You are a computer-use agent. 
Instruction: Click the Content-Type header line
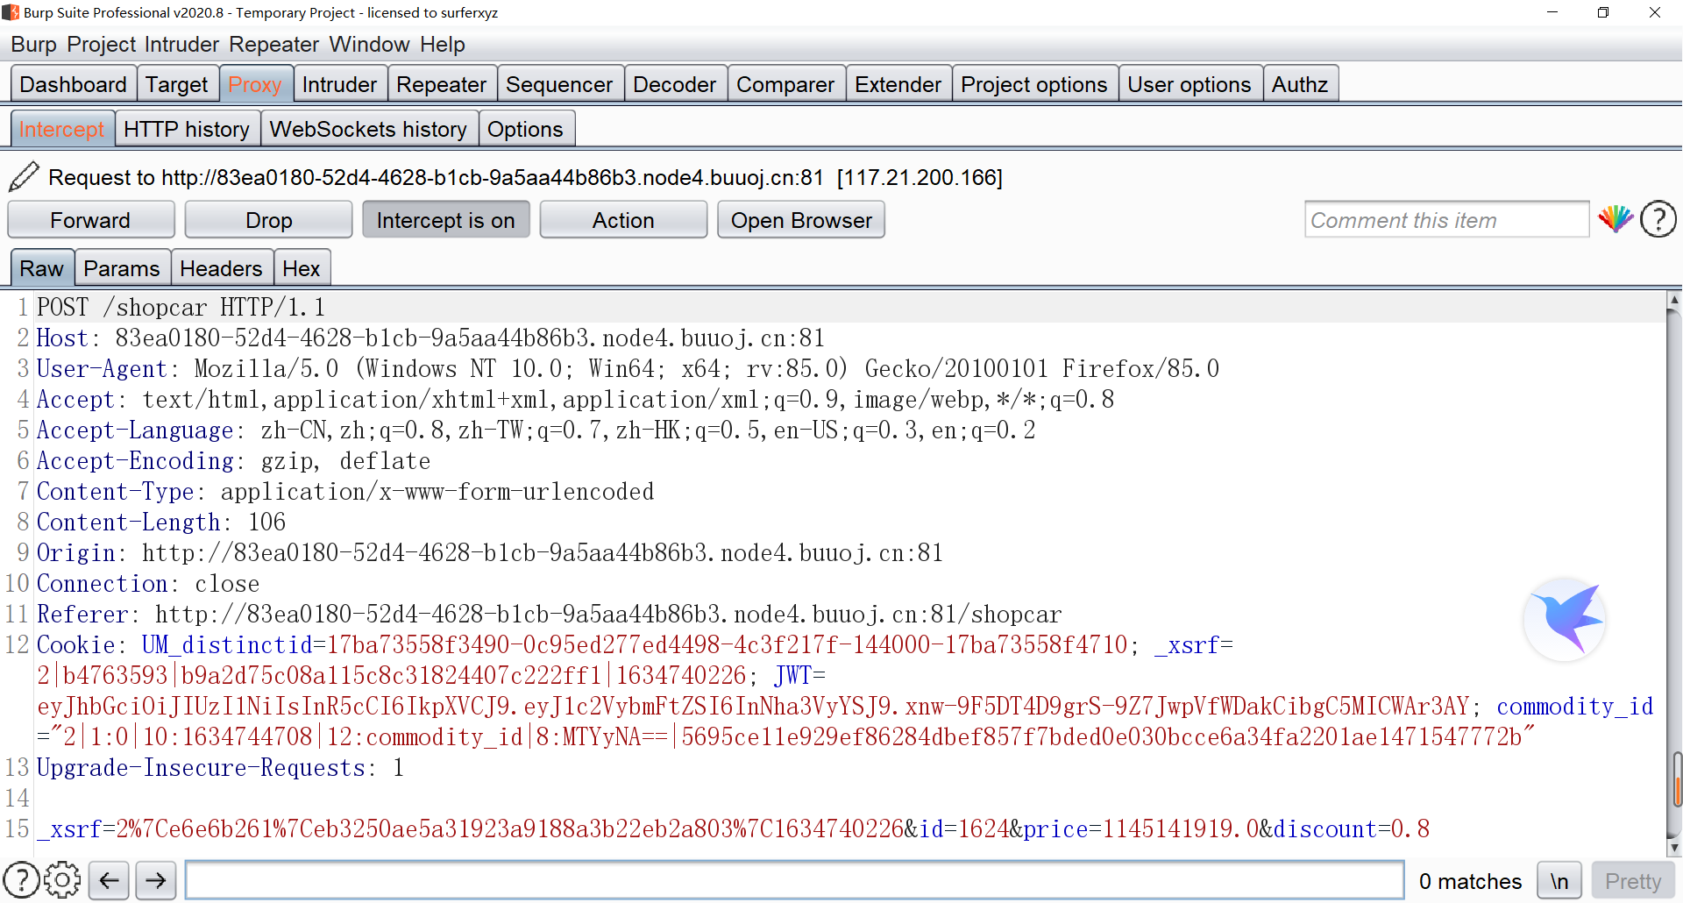click(345, 492)
